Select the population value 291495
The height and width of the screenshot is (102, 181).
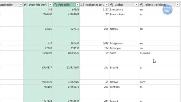click(66, 43)
